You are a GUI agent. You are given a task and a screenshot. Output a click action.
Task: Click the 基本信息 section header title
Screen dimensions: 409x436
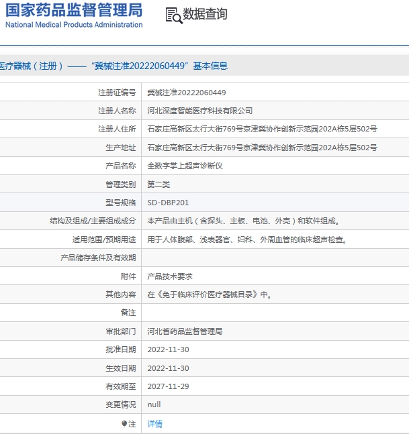(x=114, y=66)
